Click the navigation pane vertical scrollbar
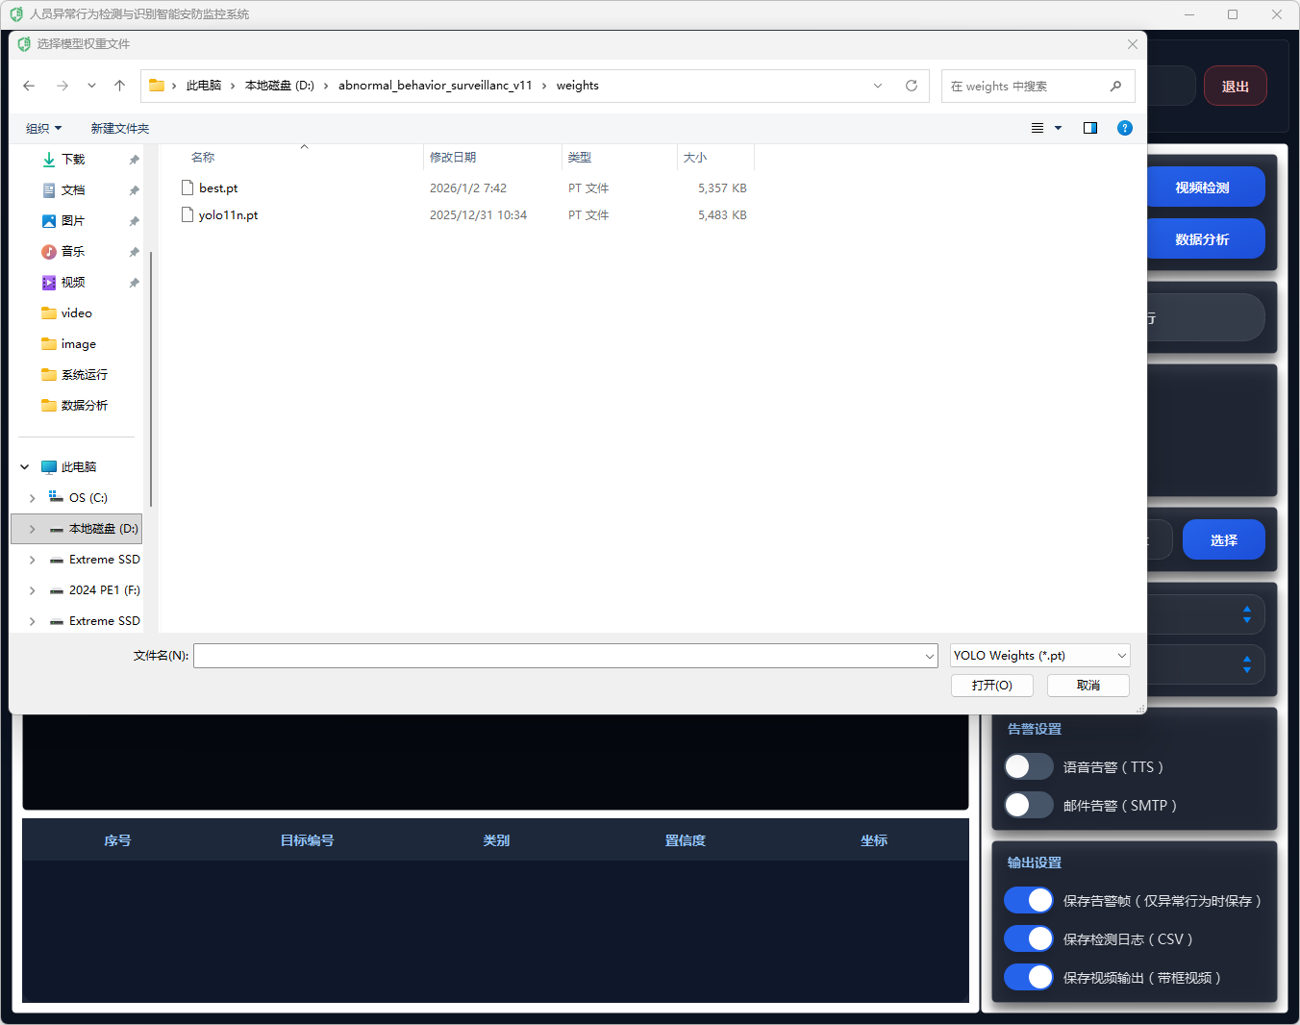Viewport: 1300px width, 1025px height. click(151, 375)
